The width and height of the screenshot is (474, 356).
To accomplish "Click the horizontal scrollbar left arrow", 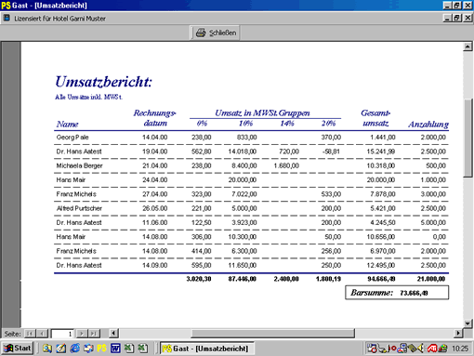I will click(x=113, y=334).
